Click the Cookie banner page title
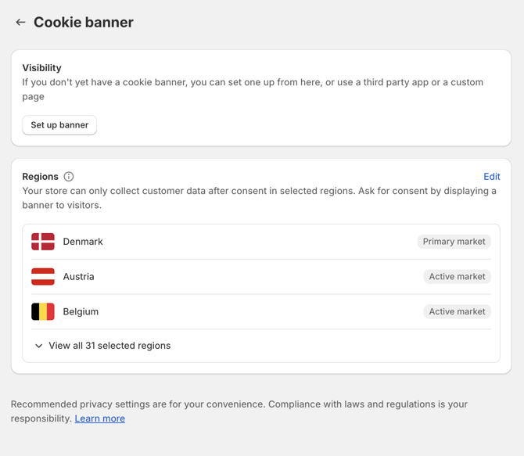Screen dimensions: 524x456 pyautogui.click(x=84, y=23)
